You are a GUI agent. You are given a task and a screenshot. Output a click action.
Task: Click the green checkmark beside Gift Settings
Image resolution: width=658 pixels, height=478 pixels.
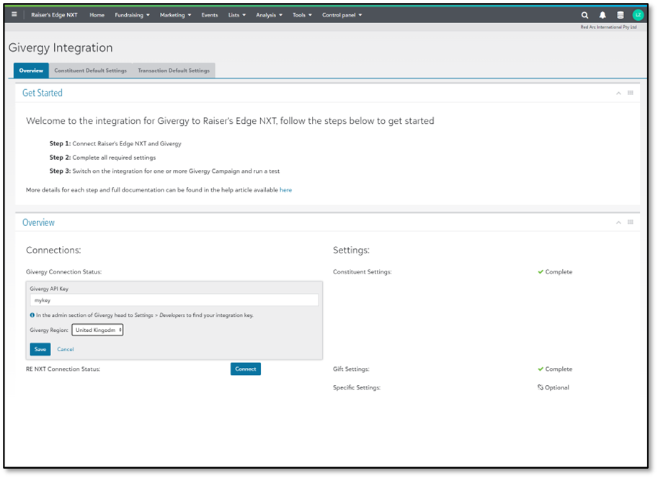[x=541, y=369]
